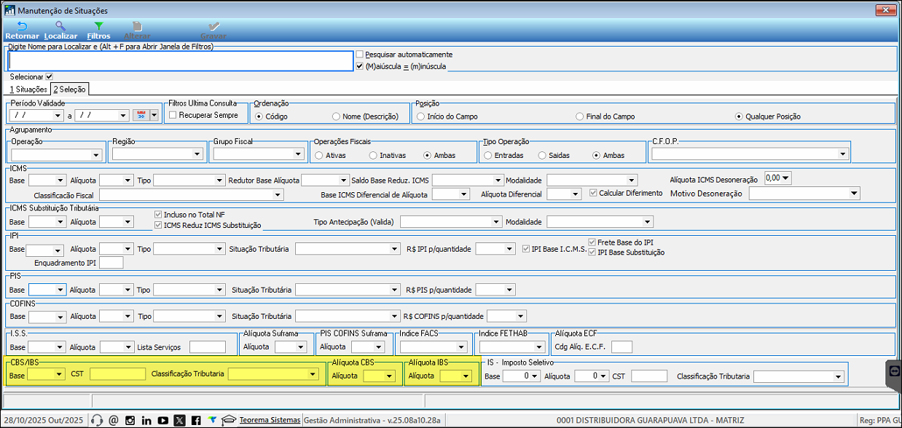Expand CBS/IBS Classificação Tributaria dropdown
The image size is (902, 428).
pos(313,374)
